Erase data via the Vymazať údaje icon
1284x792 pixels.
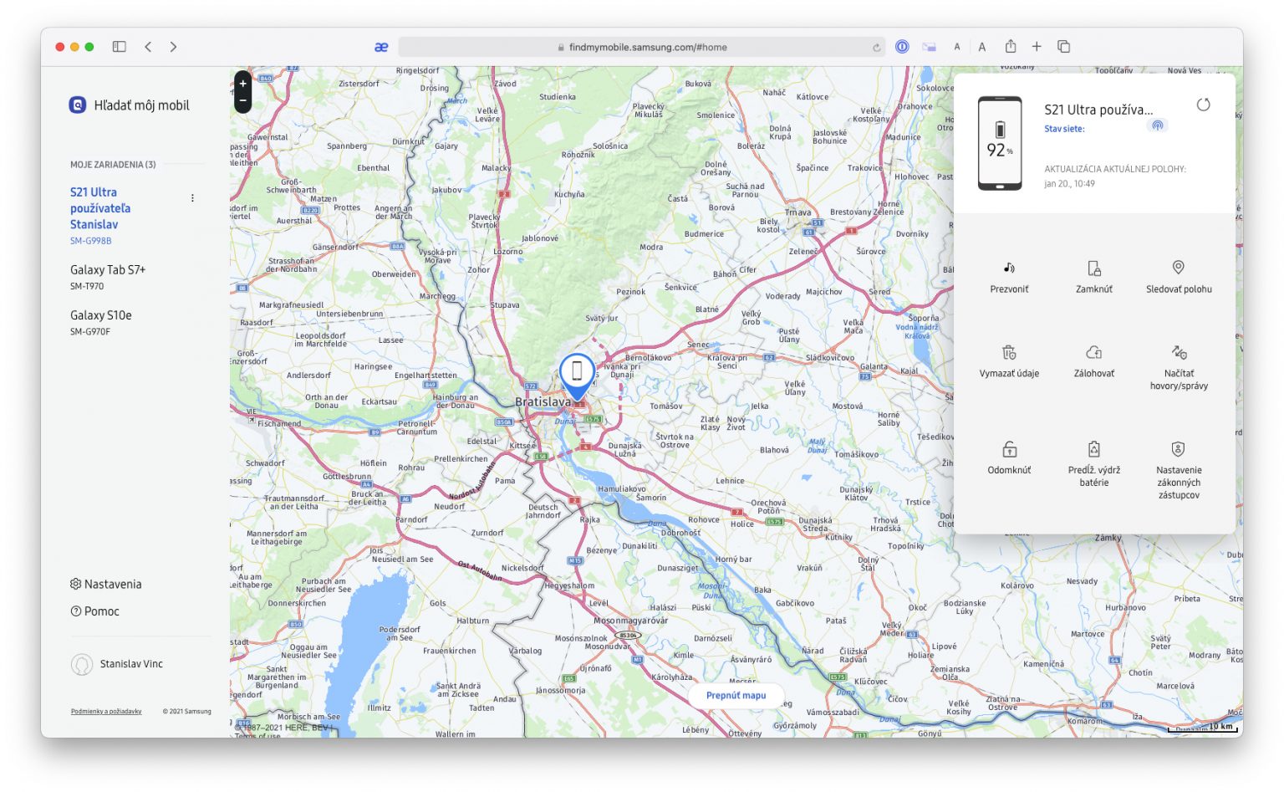pyautogui.click(x=1009, y=353)
